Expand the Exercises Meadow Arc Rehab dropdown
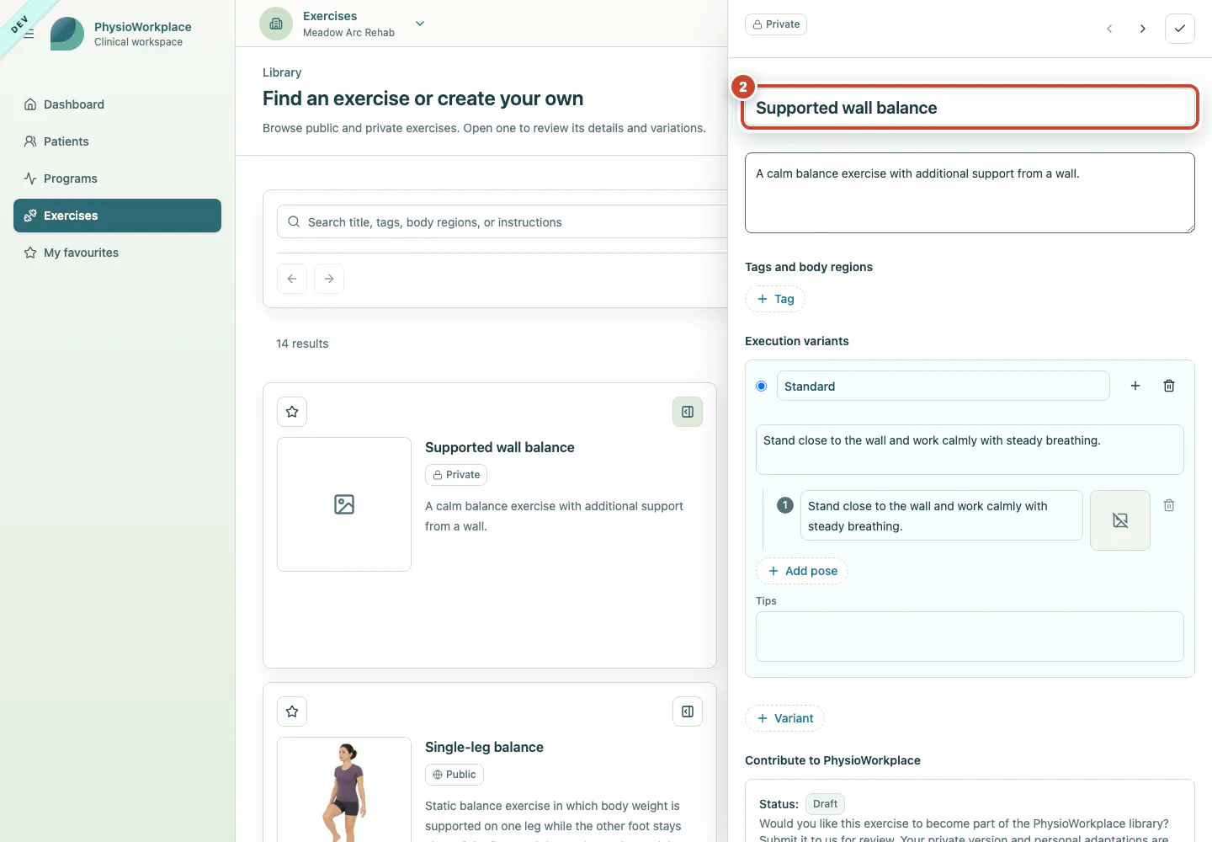 click(x=420, y=24)
